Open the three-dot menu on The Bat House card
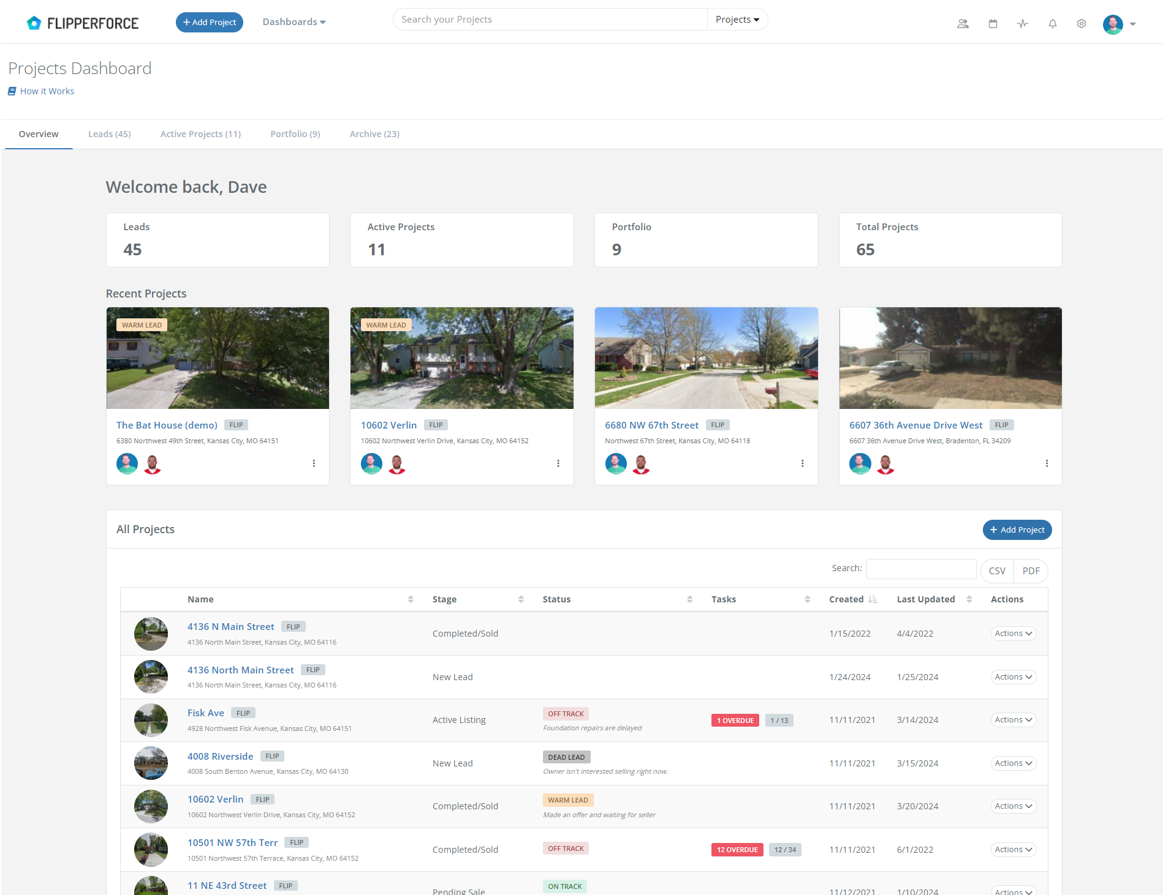The image size is (1163, 895). (x=314, y=463)
